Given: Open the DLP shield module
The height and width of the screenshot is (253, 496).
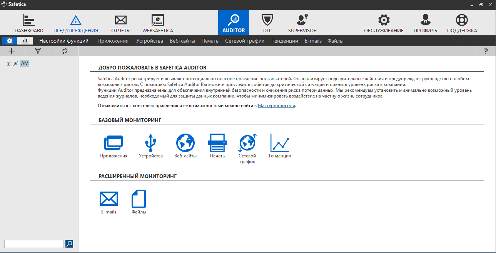Looking at the screenshot, I should pyautogui.click(x=267, y=23).
